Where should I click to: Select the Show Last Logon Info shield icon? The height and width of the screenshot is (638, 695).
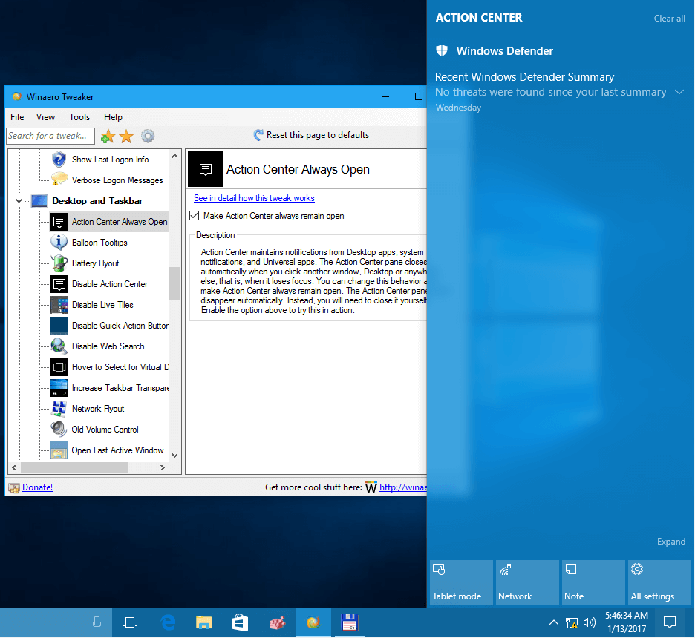click(59, 159)
